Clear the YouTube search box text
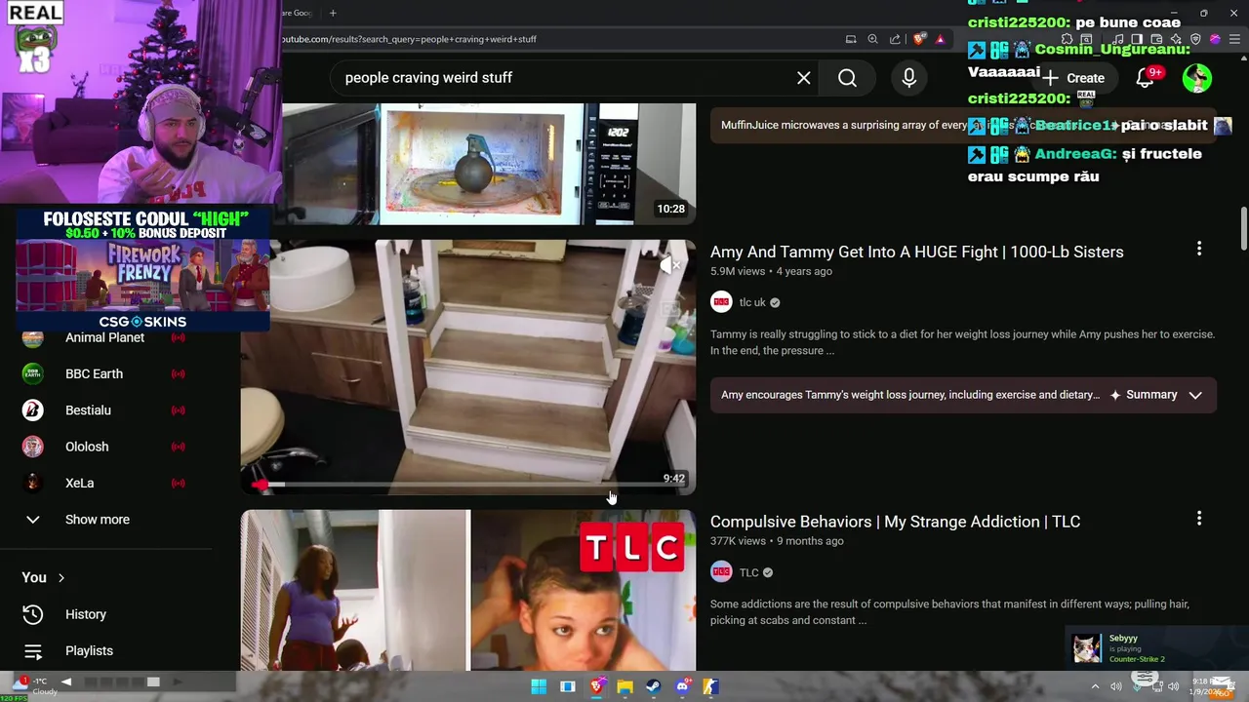Viewport: 1249px width, 702px height. [x=803, y=78]
